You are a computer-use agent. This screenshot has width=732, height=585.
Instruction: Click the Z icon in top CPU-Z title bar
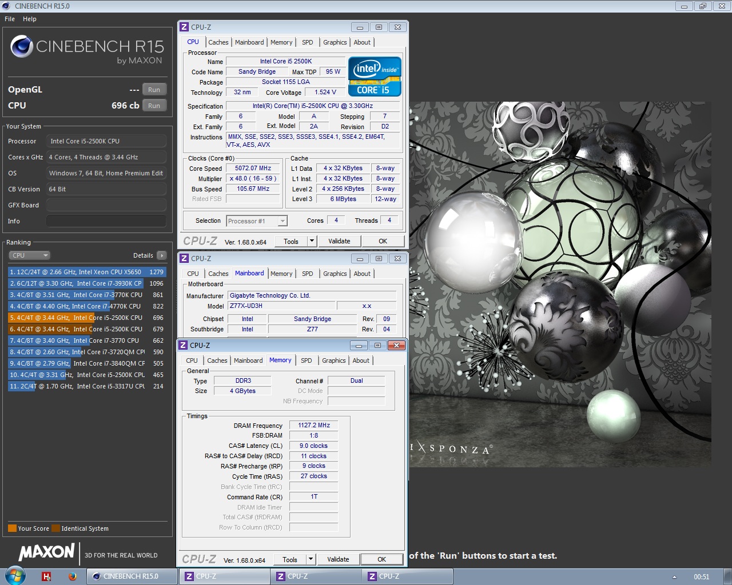pos(184,27)
